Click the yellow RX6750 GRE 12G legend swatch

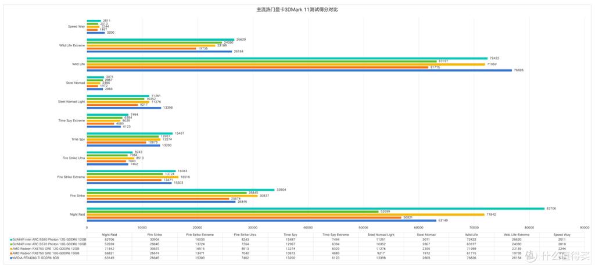[12, 249]
